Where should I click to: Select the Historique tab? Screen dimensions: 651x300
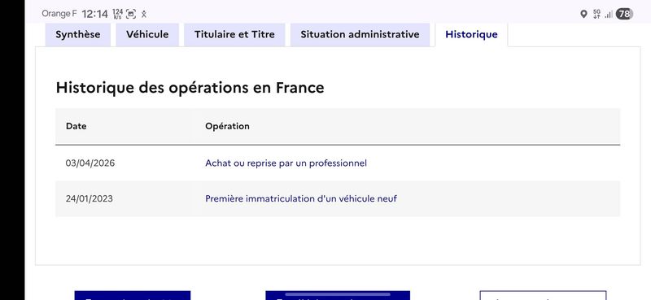click(471, 34)
